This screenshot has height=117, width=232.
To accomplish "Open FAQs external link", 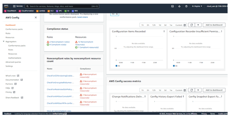I will [9, 88].
